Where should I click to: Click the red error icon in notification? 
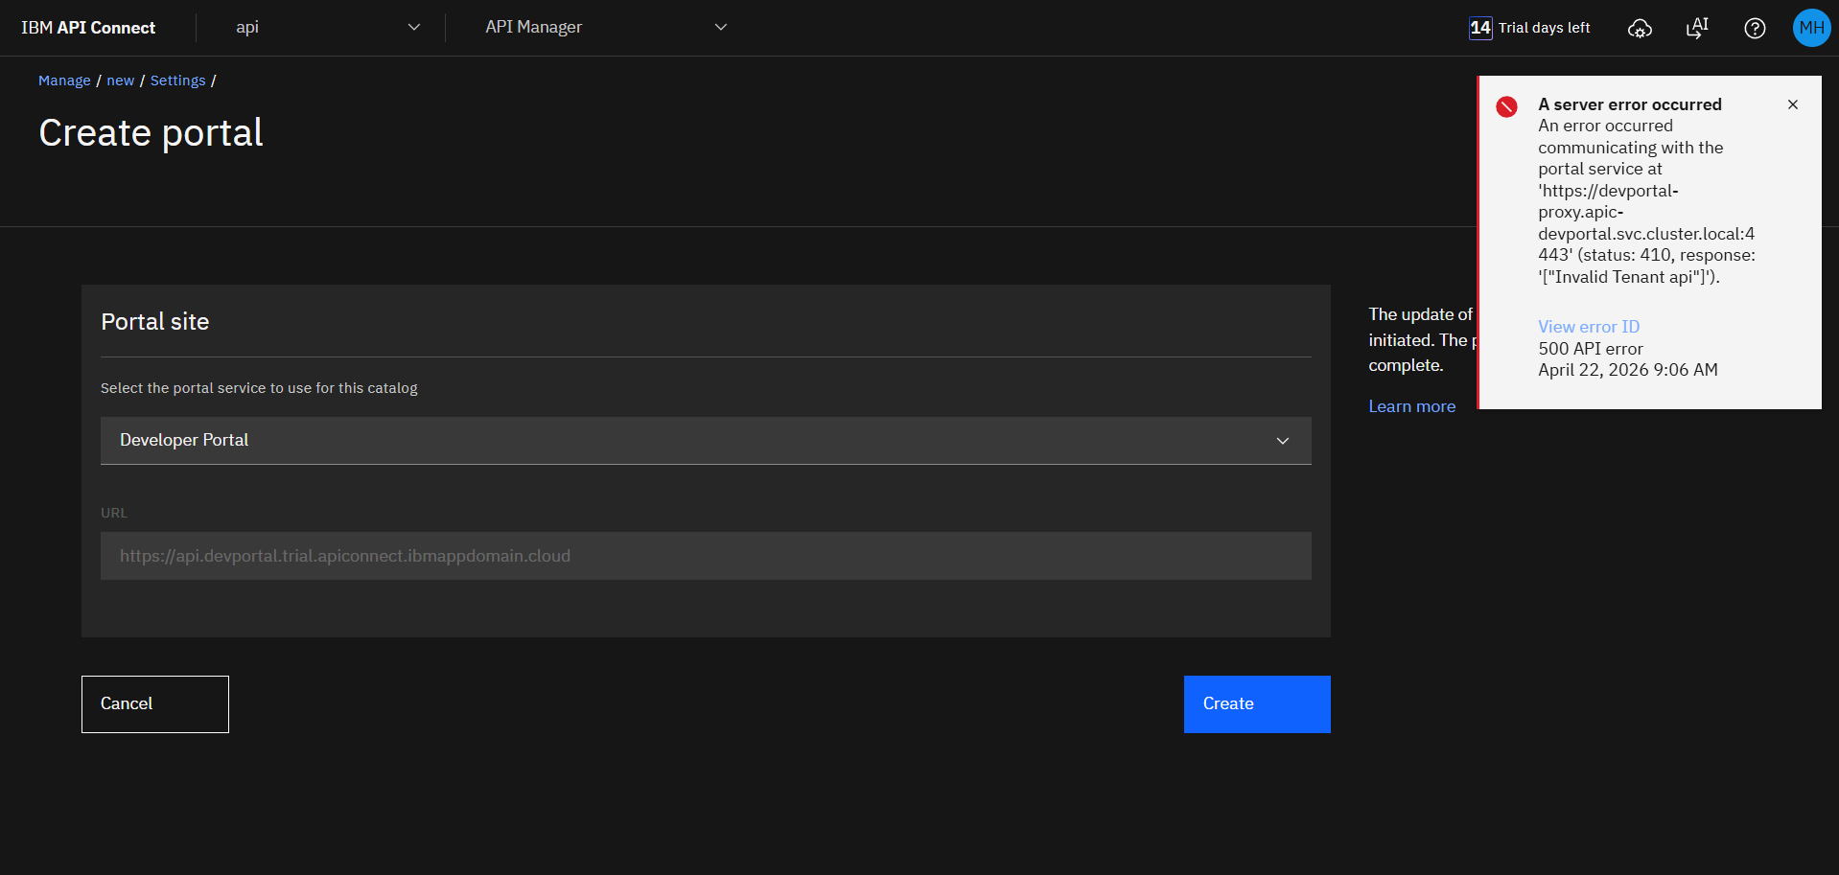1506,106
